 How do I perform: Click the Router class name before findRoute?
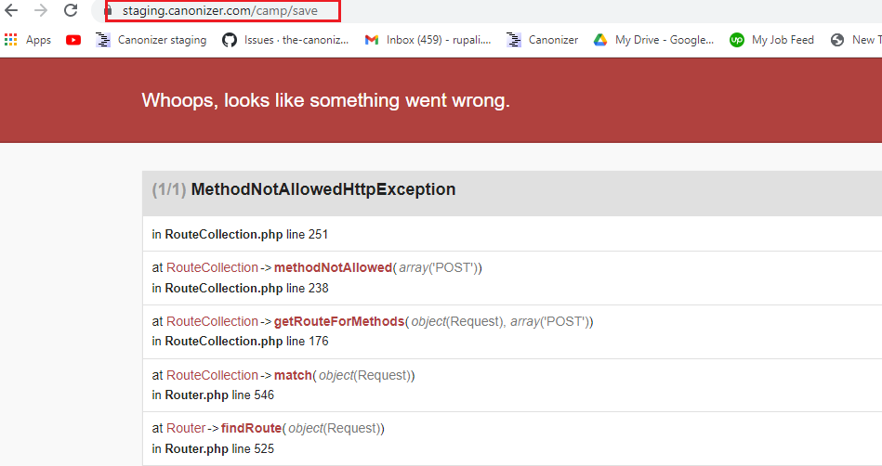coord(186,428)
